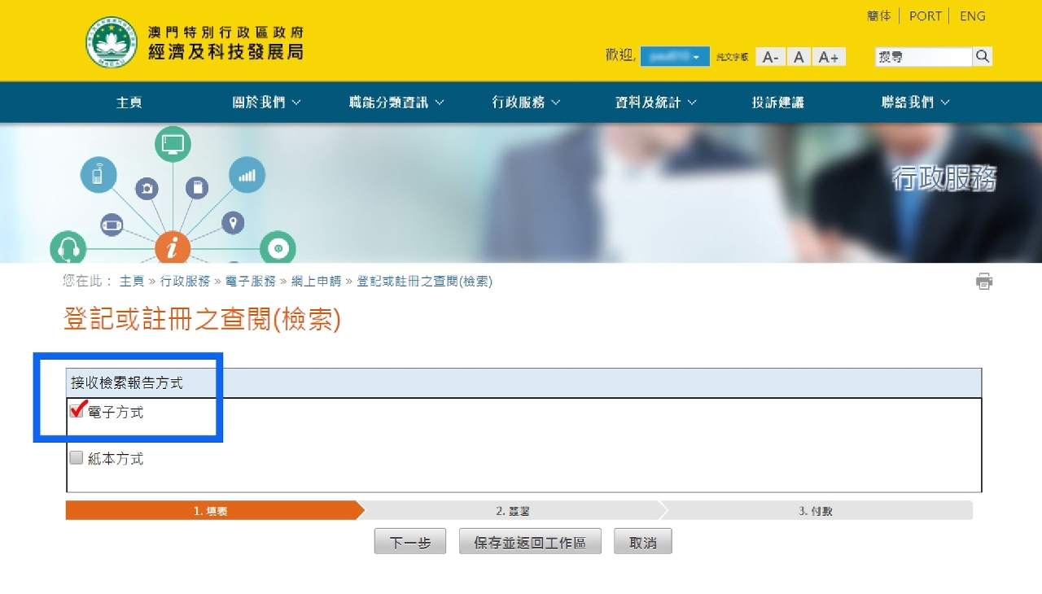Expand the 關於我們 menu

266,103
